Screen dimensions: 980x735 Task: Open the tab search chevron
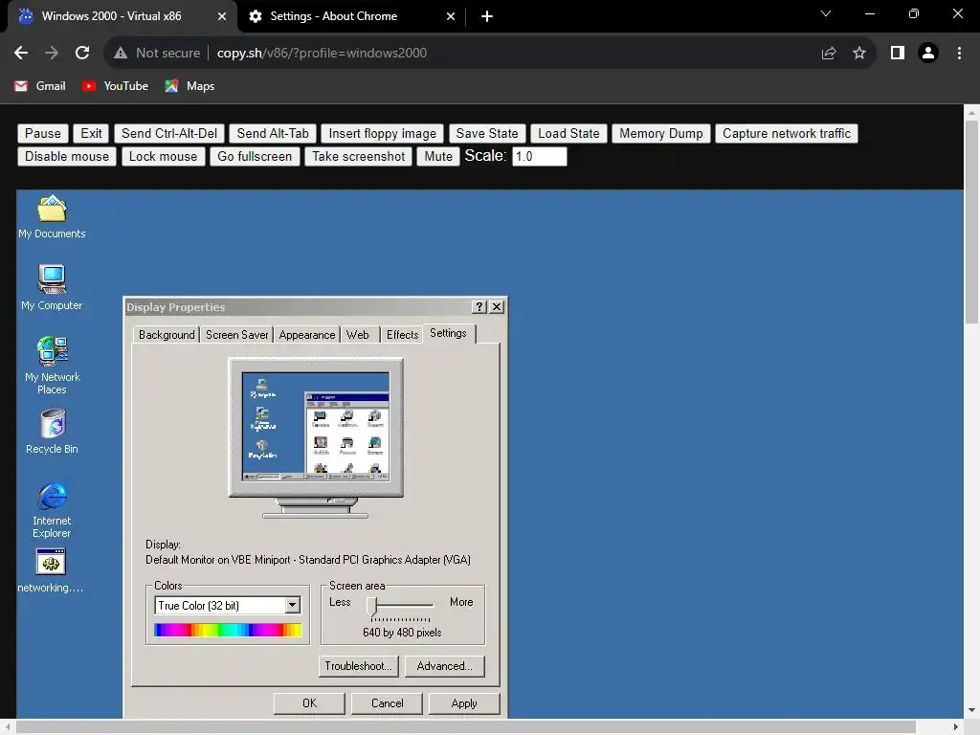coord(826,13)
